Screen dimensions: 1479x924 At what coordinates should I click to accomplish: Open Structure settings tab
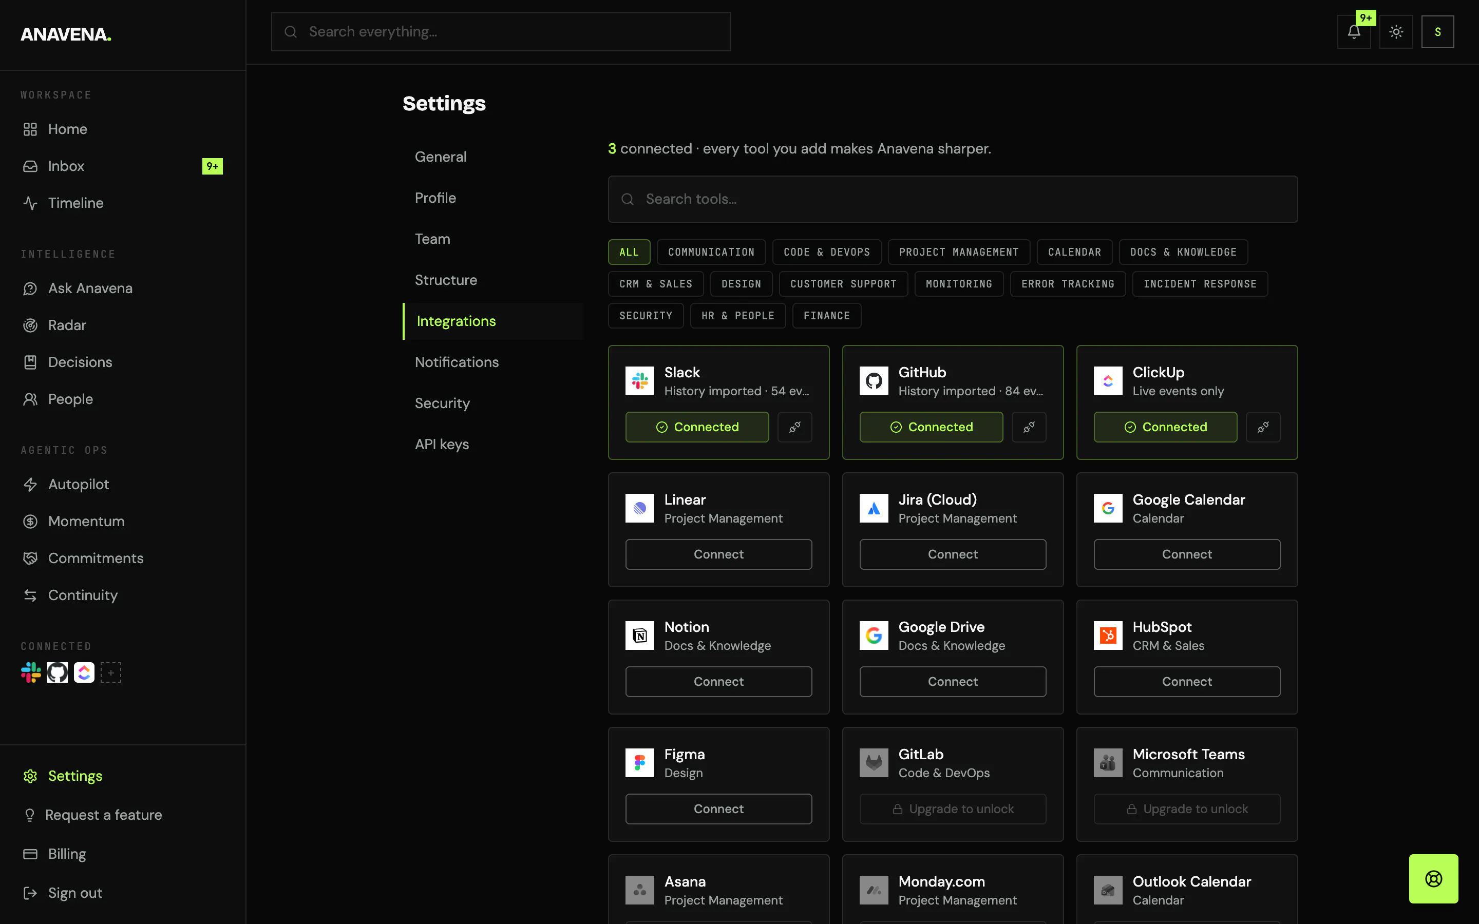click(x=492, y=280)
